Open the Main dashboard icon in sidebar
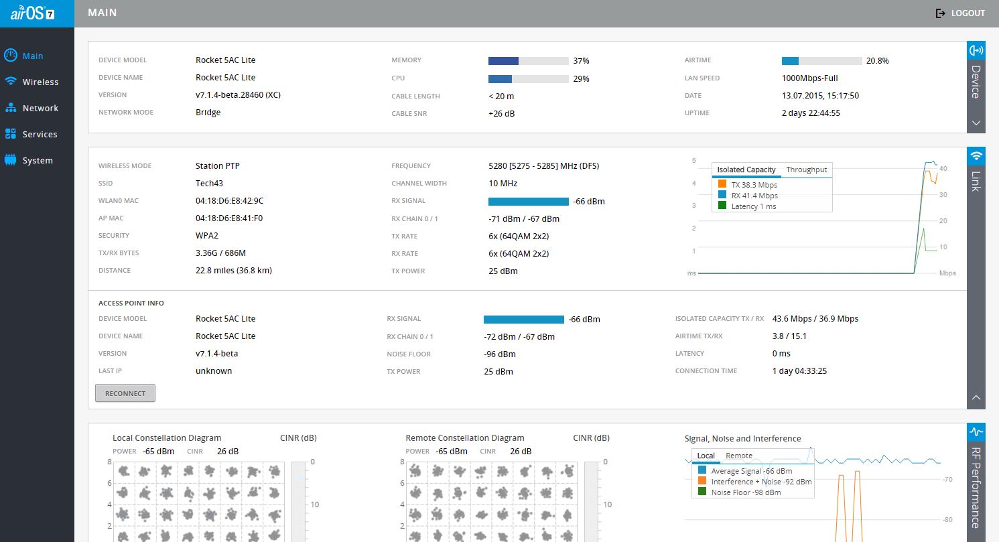The width and height of the screenshot is (999, 542). [11, 56]
